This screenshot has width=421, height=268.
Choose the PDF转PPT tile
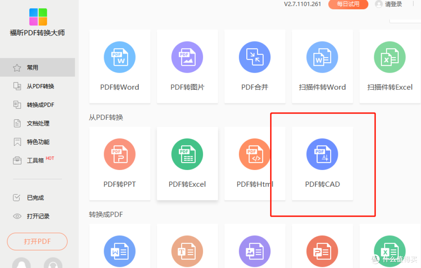[120, 163]
